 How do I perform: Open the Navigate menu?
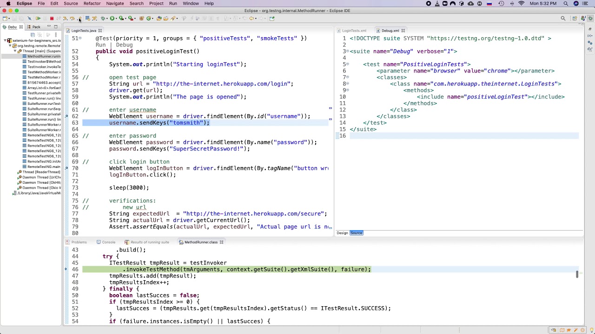click(x=115, y=3)
